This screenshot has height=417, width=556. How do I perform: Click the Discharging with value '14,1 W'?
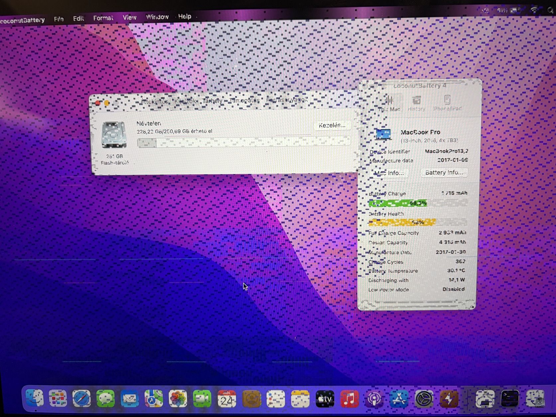coord(457,280)
